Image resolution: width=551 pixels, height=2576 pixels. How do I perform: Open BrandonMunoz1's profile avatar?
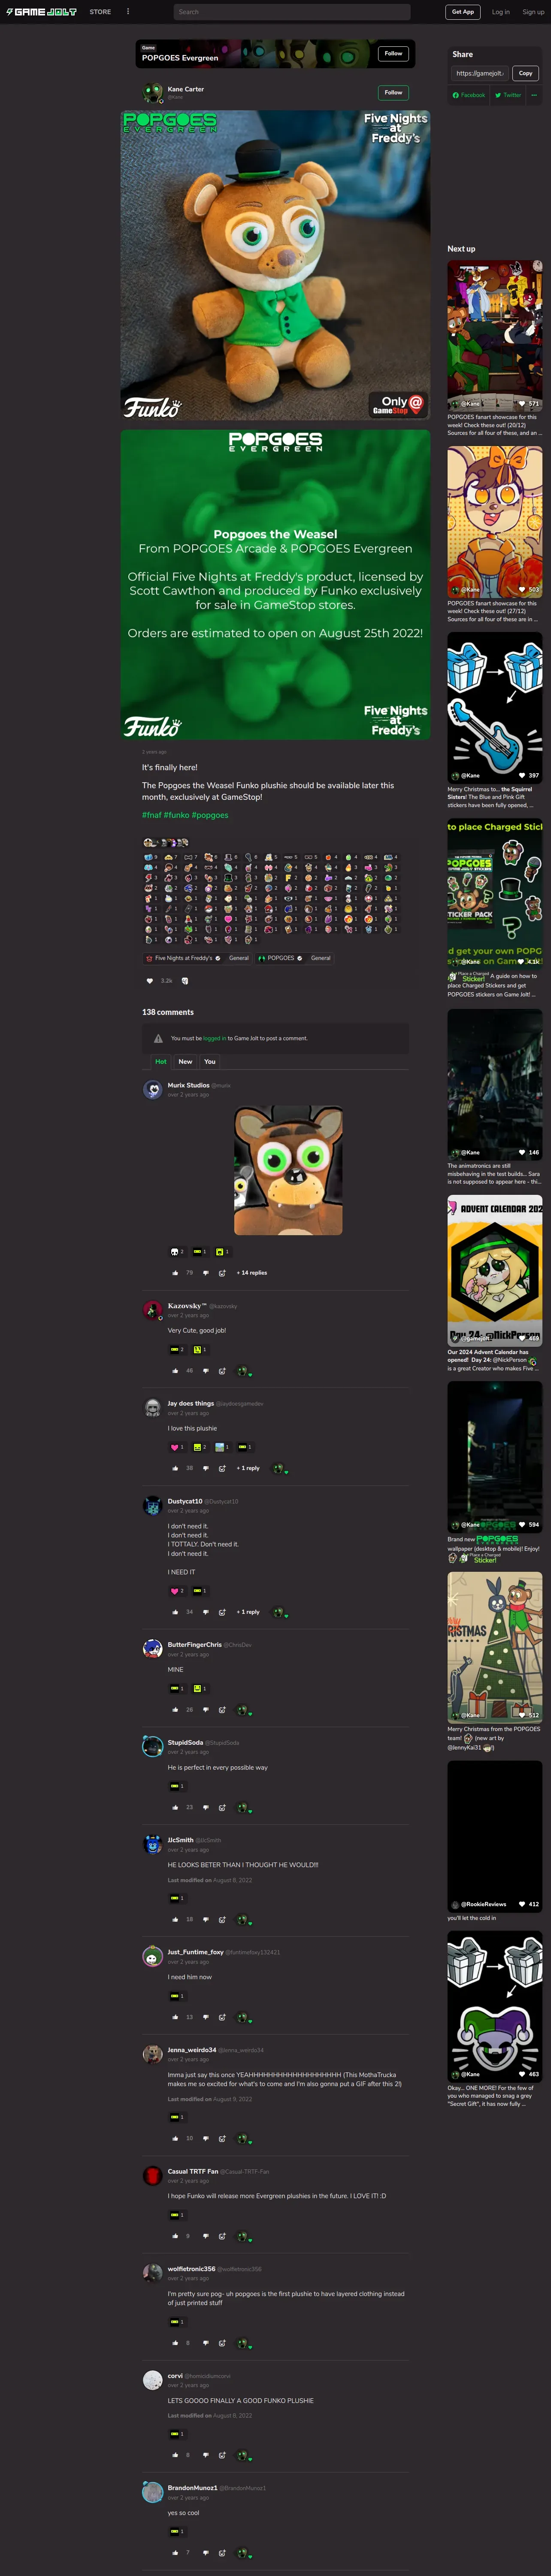pyautogui.click(x=153, y=2492)
